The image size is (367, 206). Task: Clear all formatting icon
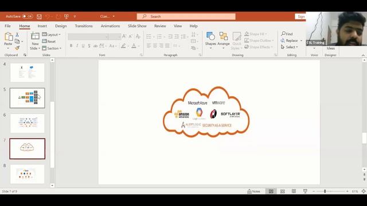(138, 36)
